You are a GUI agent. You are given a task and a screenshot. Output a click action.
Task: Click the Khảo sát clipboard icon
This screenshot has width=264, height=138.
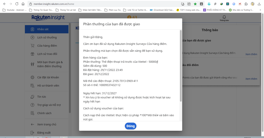[32, 29]
